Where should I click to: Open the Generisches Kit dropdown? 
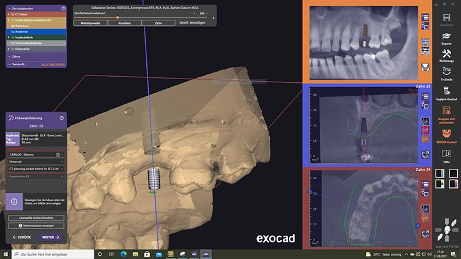tap(36, 177)
